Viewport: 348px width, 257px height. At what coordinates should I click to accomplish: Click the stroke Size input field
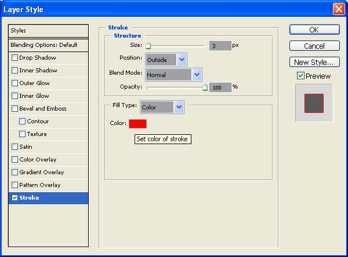(x=220, y=45)
